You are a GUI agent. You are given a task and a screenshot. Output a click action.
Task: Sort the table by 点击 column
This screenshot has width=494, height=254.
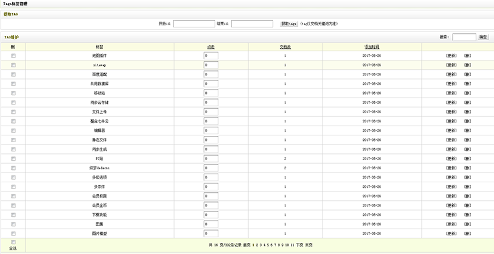(x=211, y=46)
